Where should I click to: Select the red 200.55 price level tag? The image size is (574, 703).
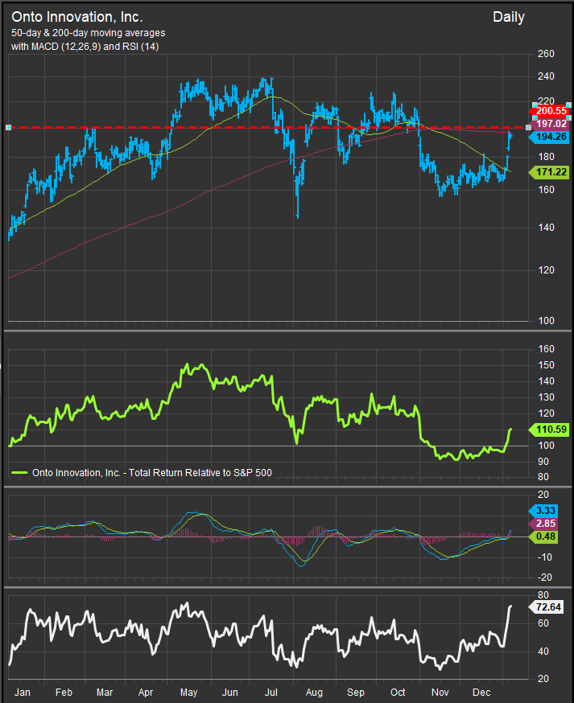[551, 111]
